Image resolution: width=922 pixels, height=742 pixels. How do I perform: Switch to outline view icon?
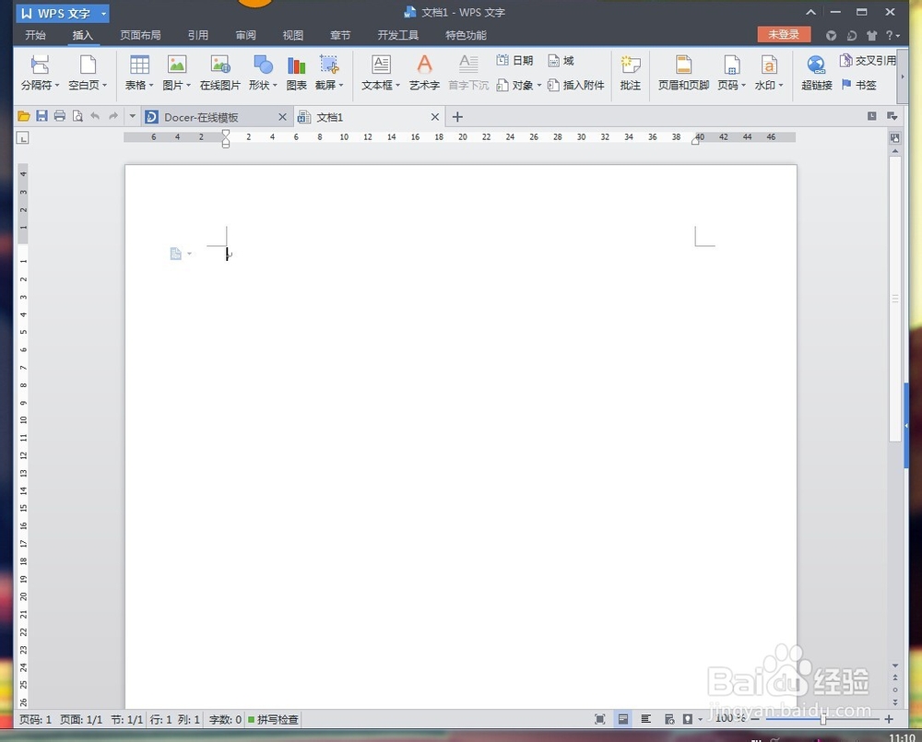click(x=645, y=719)
